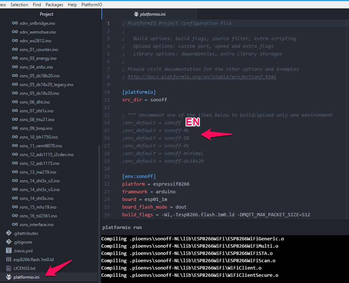Click the ';env_default = sonoff-DE' line
Screen dimensions: 349x283
click(x=156, y=138)
